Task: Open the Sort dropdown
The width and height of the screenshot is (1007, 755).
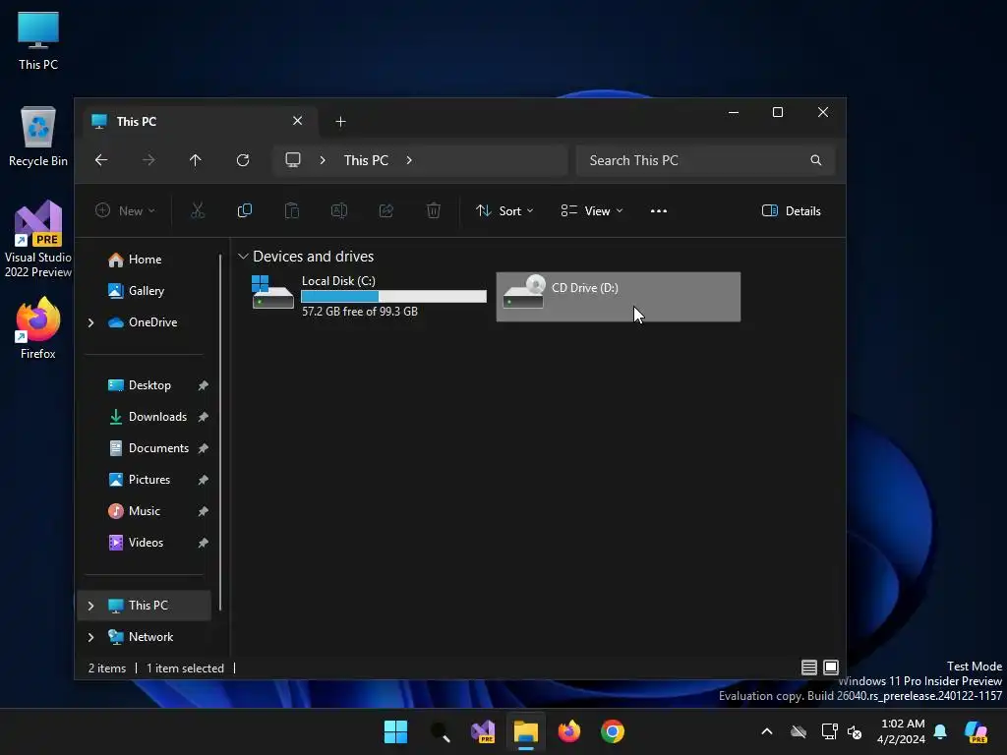Action: tap(504, 210)
